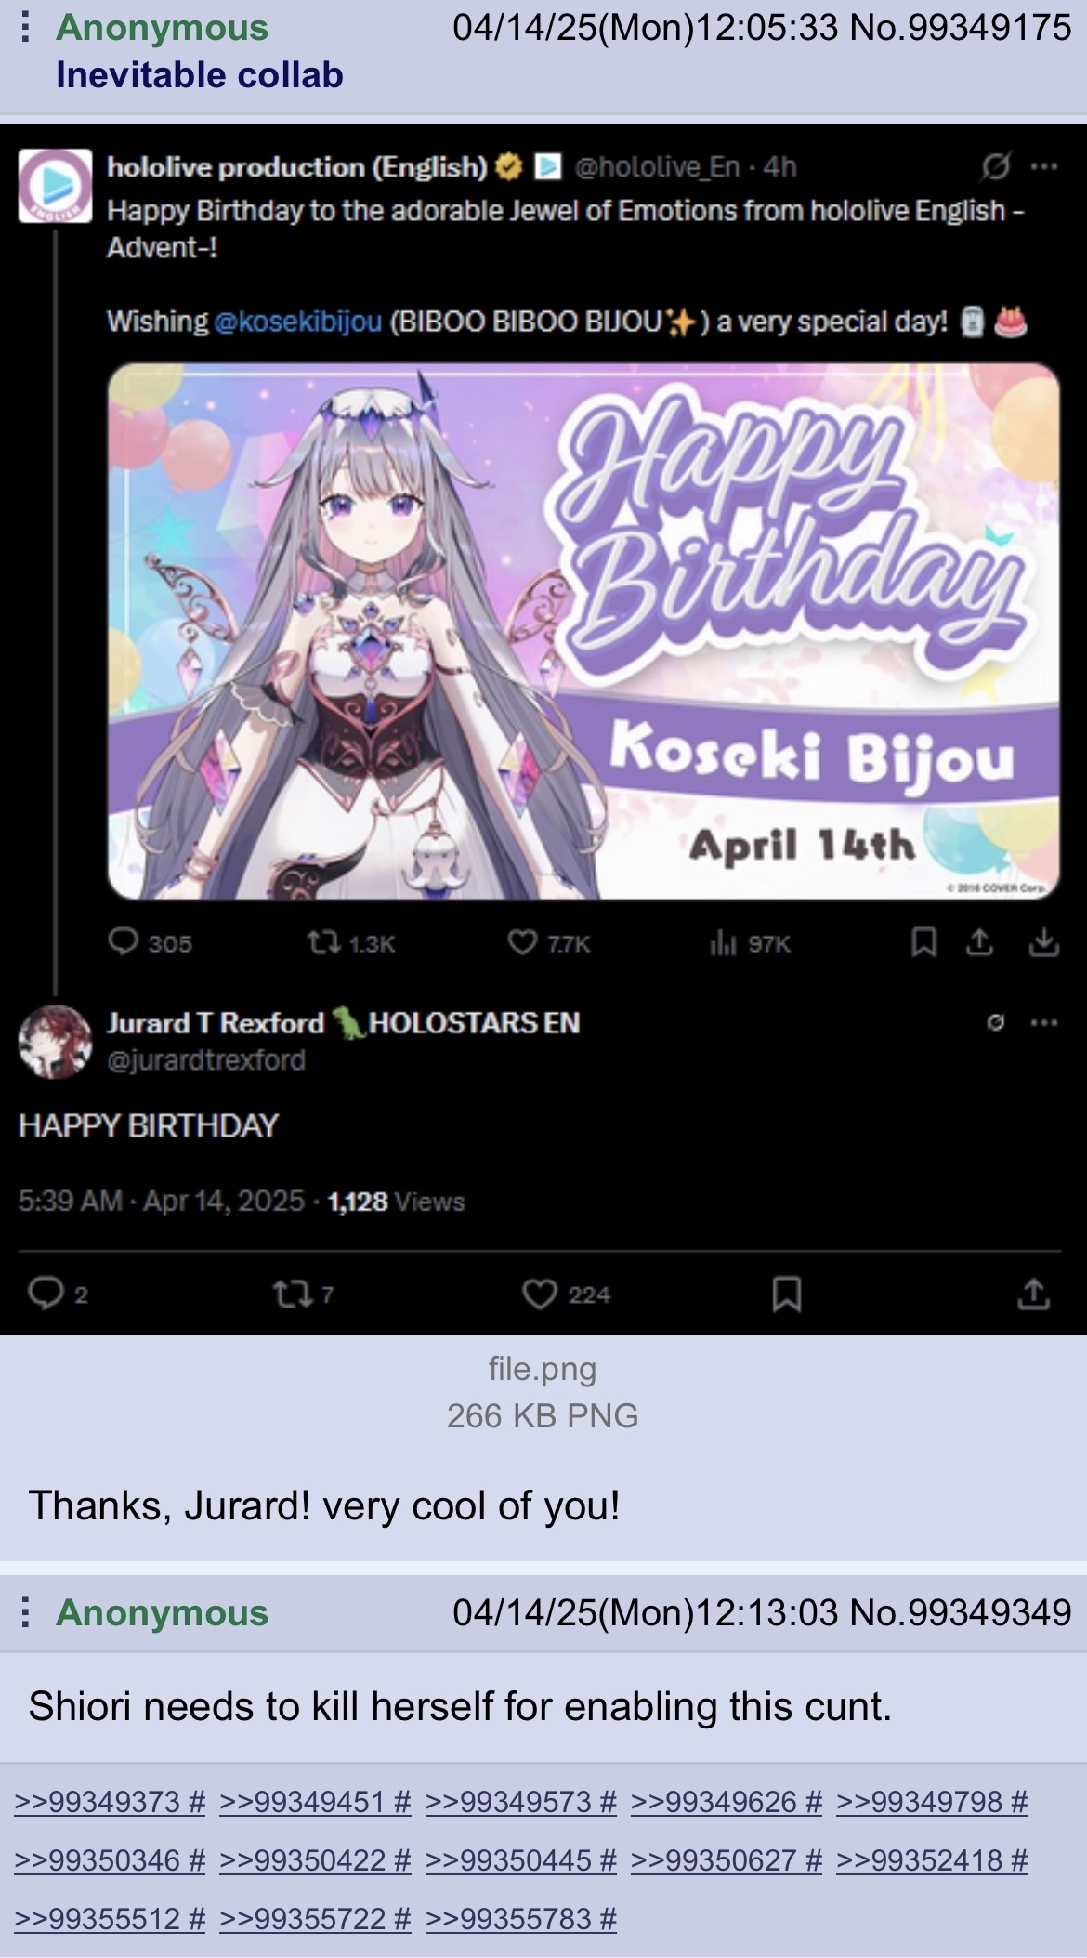Click the Jurard T Rexford avatar
Image resolution: width=1087 pixels, height=1958 pixels.
56,1042
